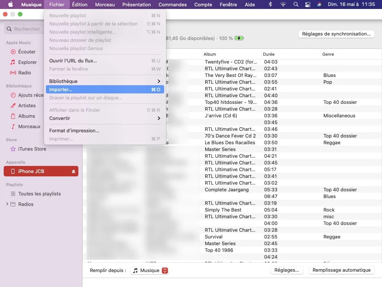Select the row Le Blues Des Racailles
The height and width of the screenshot is (287, 382).
(x=232, y=142)
